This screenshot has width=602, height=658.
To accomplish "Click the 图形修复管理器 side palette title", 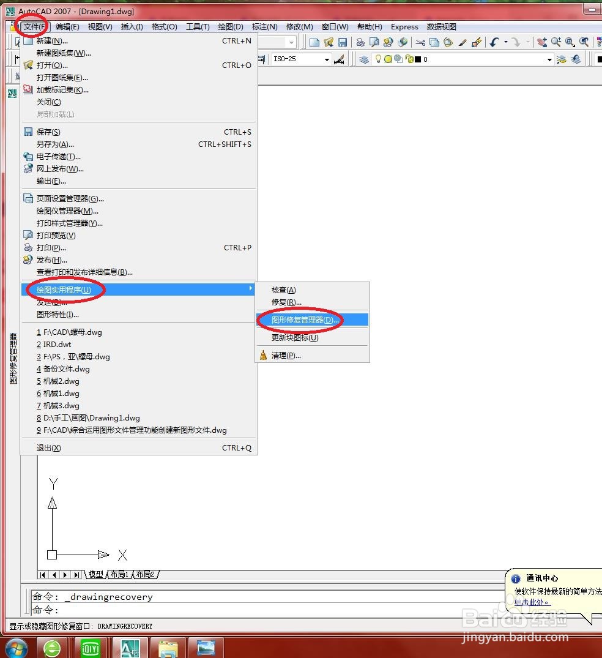I will click(13, 358).
